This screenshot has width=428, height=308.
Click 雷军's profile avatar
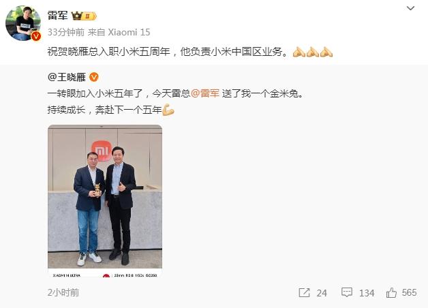click(23, 23)
